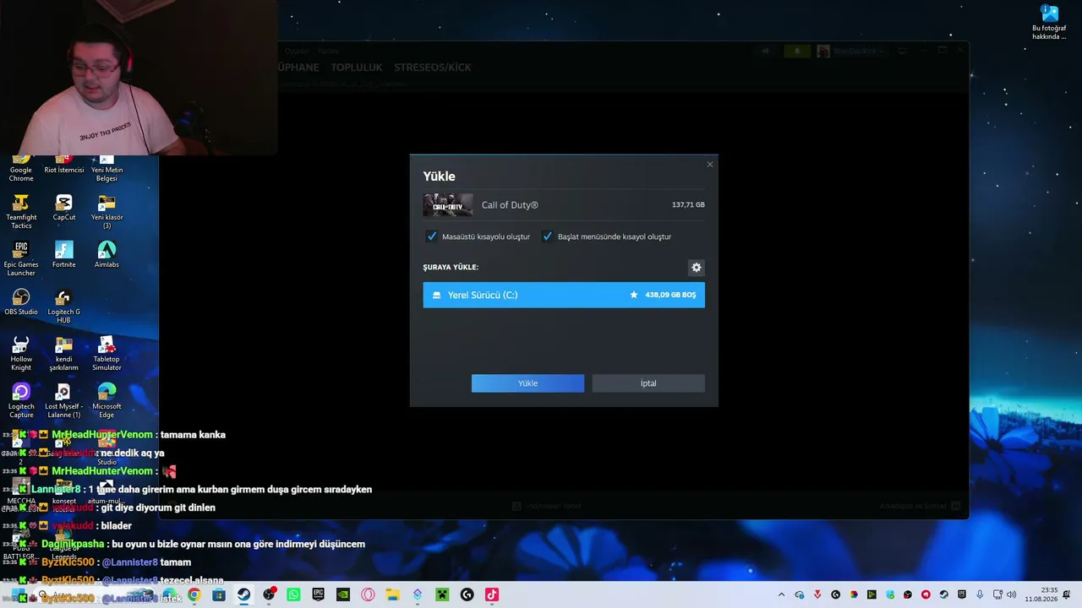Launch Tabletop Simulator desktop shortcut
The width and height of the screenshot is (1082, 608).
point(107,354)
